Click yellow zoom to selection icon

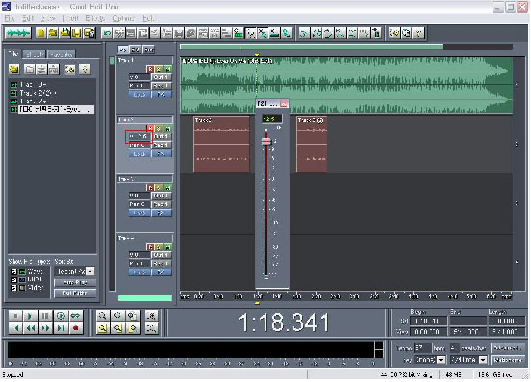point(102,328)
